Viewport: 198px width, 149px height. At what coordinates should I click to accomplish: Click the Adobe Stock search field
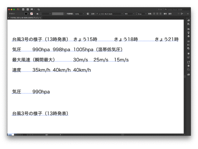(x=177, y=9)
